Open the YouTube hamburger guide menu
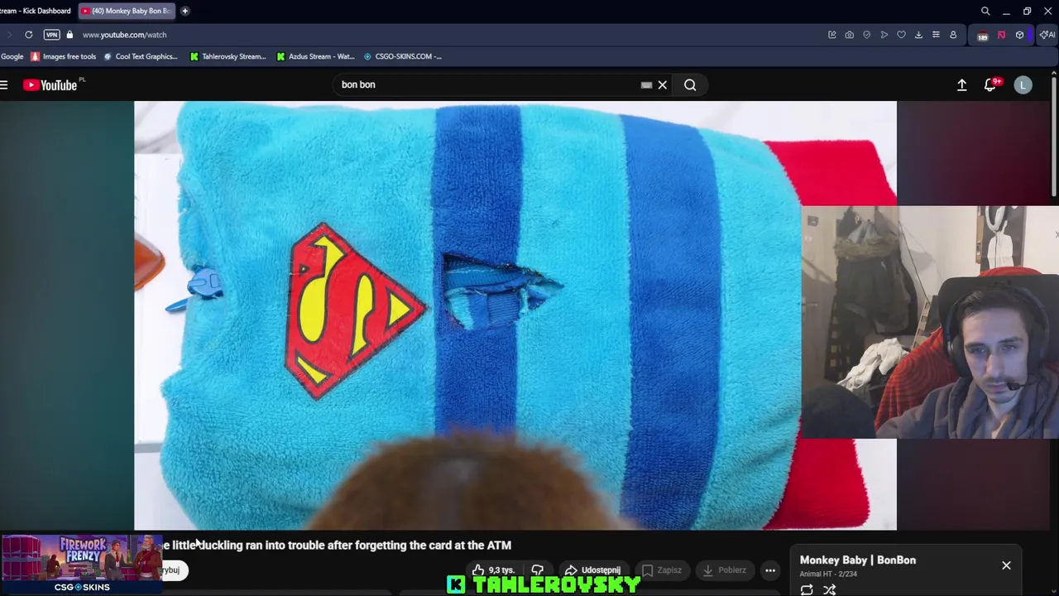The image size is (1059, 596). pyautogui.click(x=4, y=84)
